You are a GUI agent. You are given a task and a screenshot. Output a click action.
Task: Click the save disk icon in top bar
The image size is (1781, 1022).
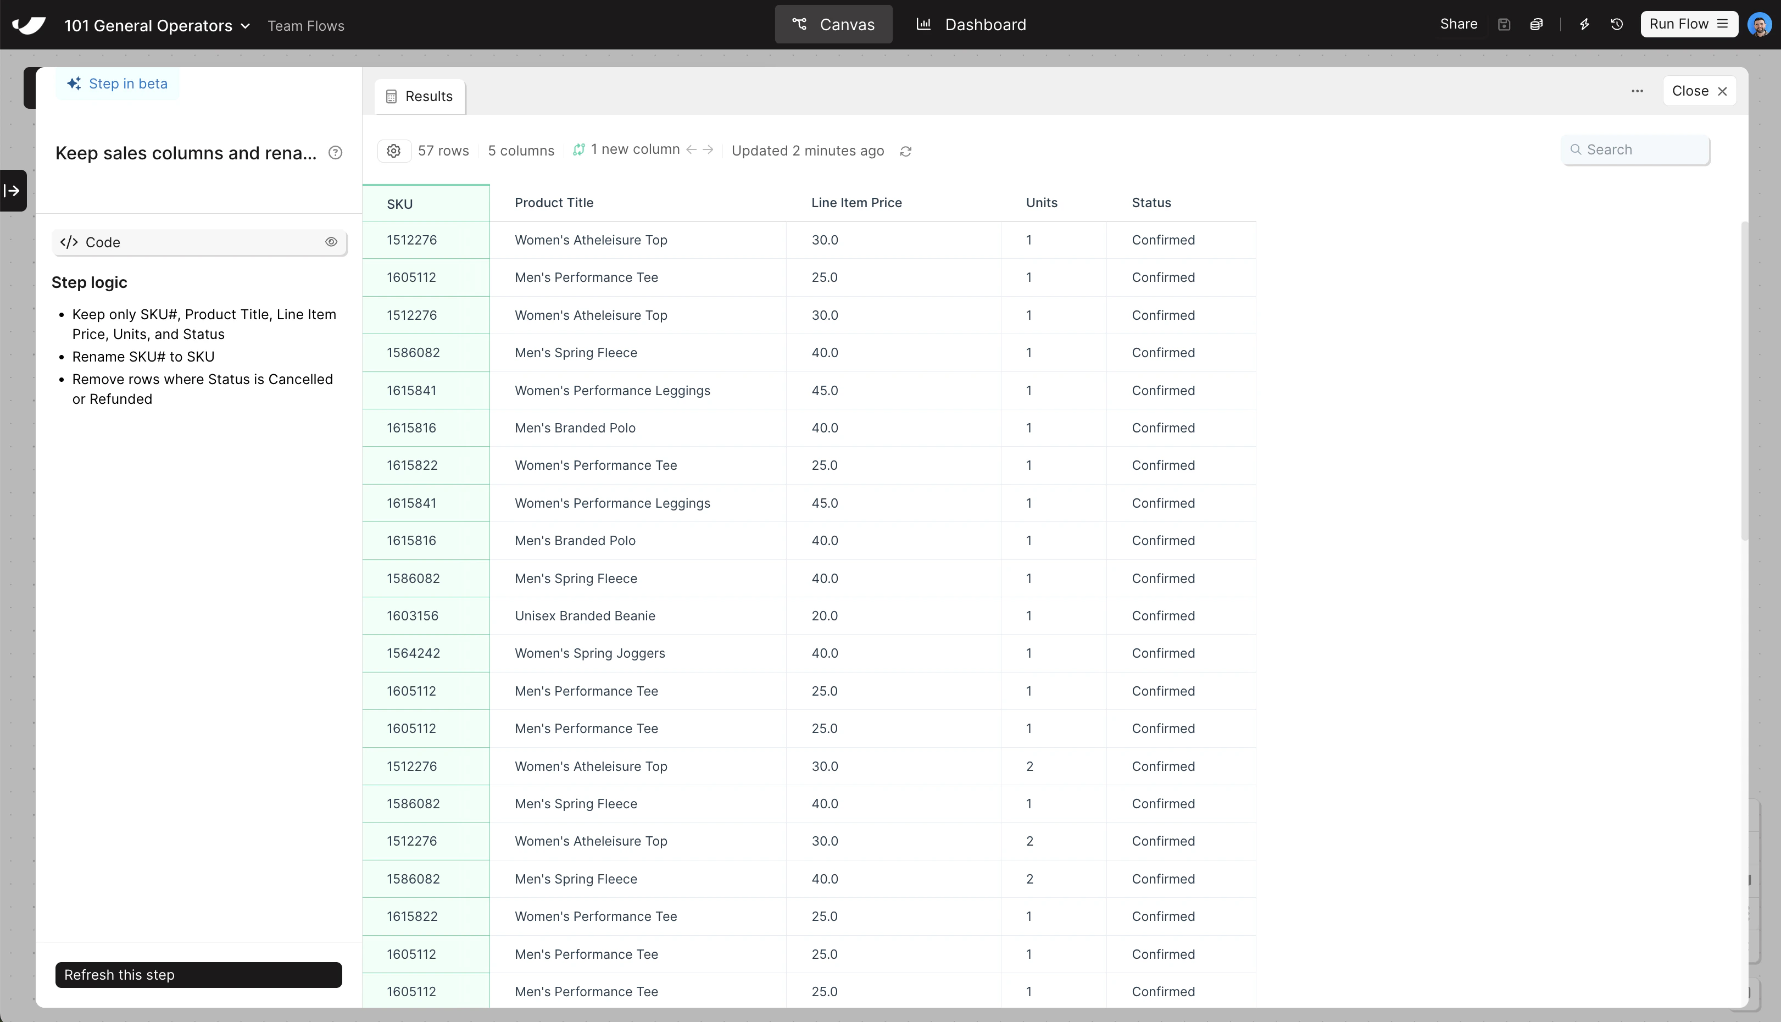1504,25
